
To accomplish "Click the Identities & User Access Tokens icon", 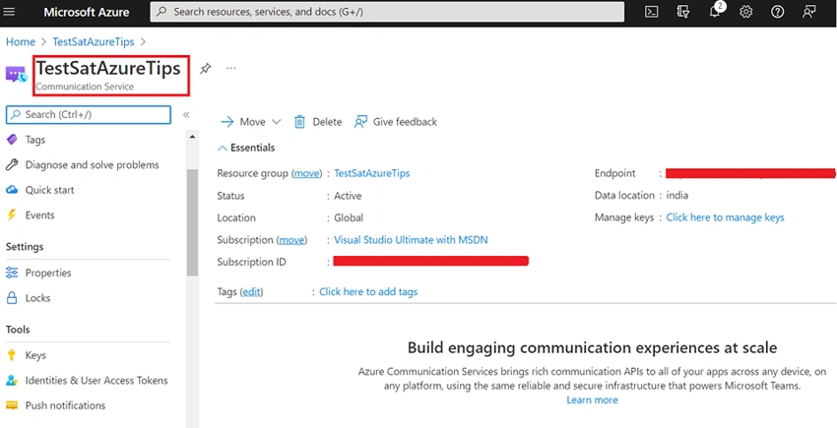I will pyautogui.click(x=11, y=381).
